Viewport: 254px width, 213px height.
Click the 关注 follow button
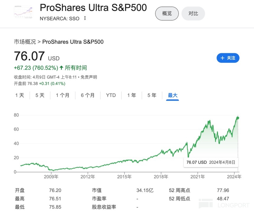click(228, 58)
